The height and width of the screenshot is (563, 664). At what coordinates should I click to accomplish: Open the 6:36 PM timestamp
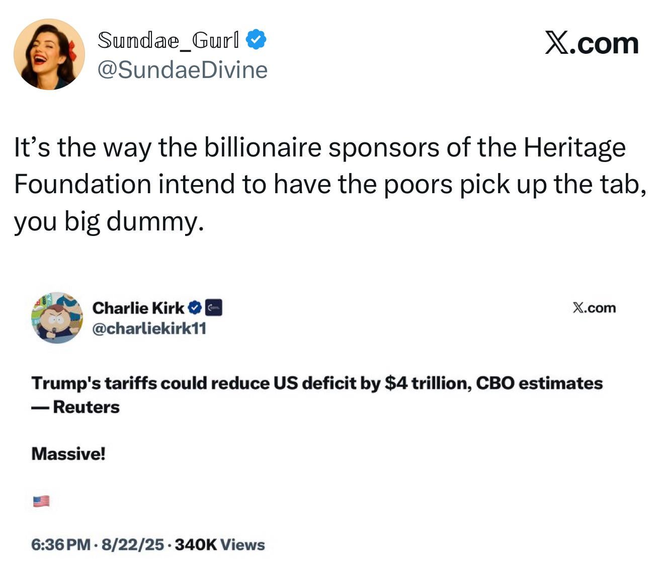tap(61, 545)
